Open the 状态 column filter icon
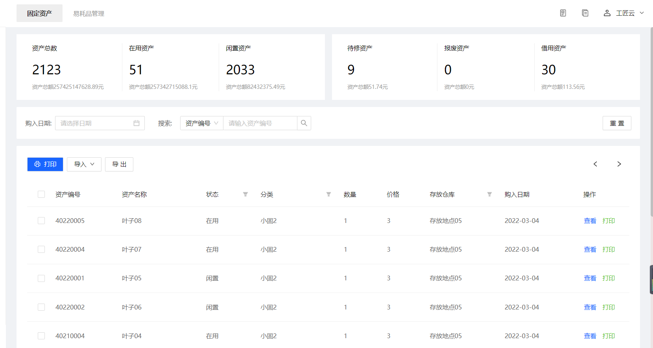This screenshot has width=653, height=348. [x=245, y=194]
